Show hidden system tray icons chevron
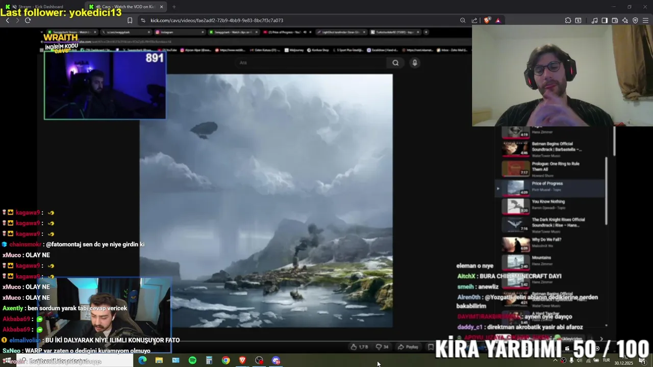This screenshot has width=653, height=367. pyautogui.click(x=555, y=360)
